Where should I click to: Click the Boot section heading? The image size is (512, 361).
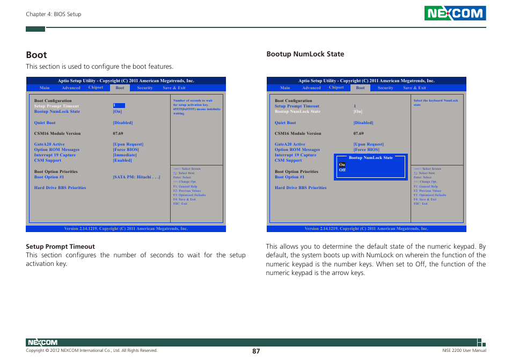tap(36, 55)
